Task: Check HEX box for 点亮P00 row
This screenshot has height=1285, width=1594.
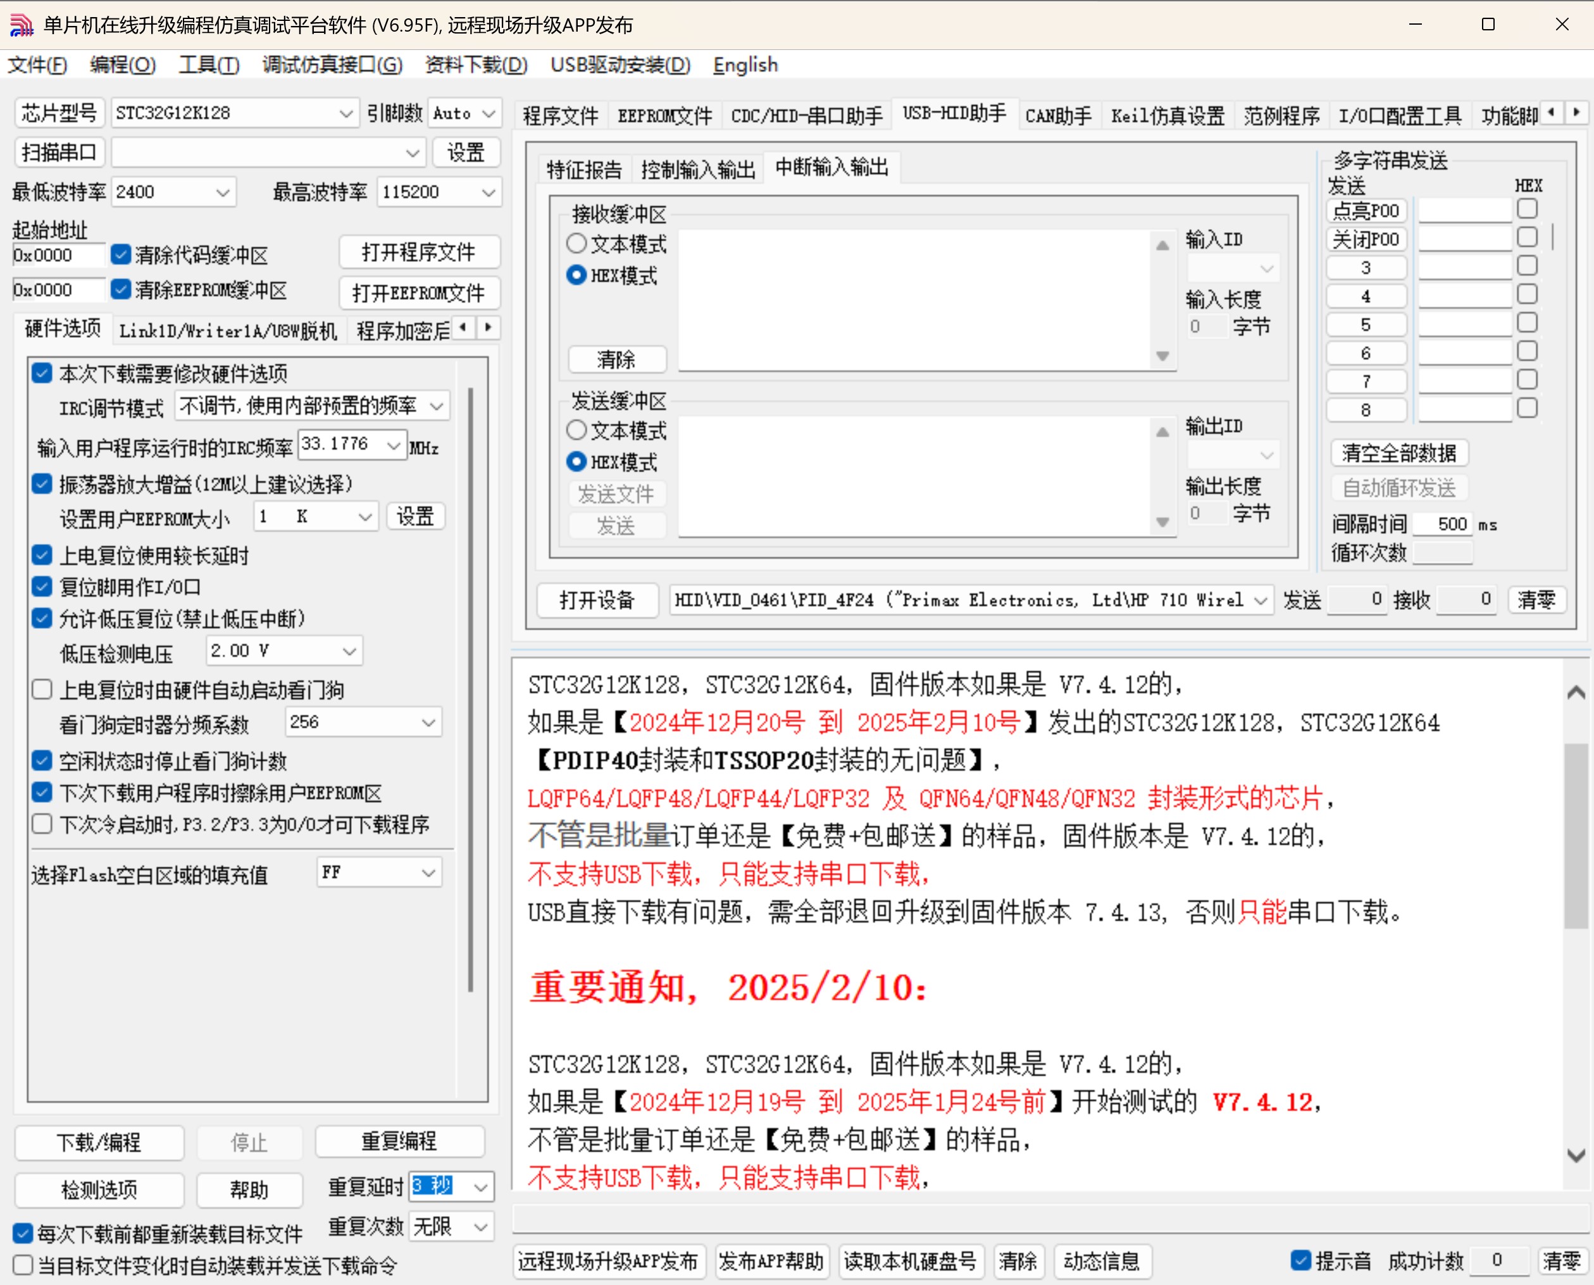Action: click(1528, 209)
